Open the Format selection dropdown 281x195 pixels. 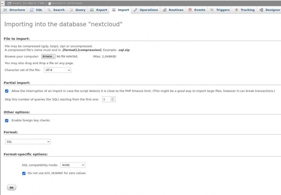coord(28,141)
